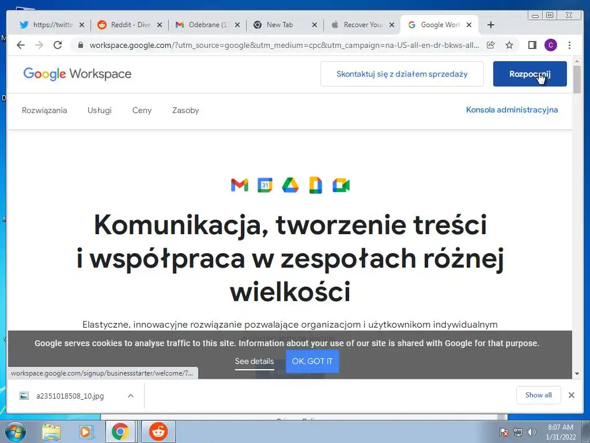Reload the Google Workspace page

tap(58, 45)
